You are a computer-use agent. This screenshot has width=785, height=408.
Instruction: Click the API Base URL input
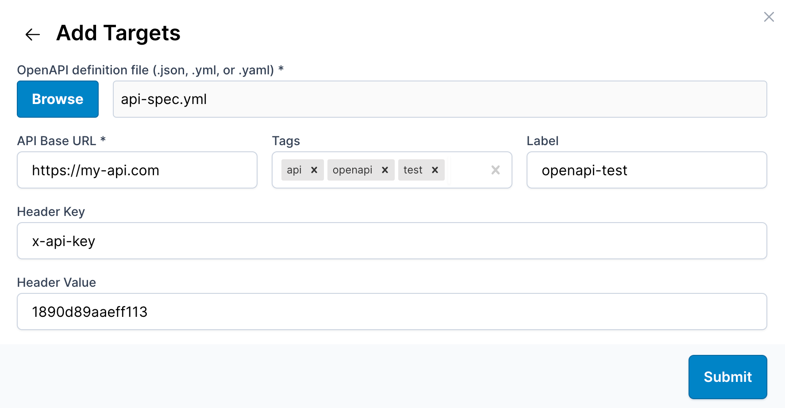[x=137, y=170]
